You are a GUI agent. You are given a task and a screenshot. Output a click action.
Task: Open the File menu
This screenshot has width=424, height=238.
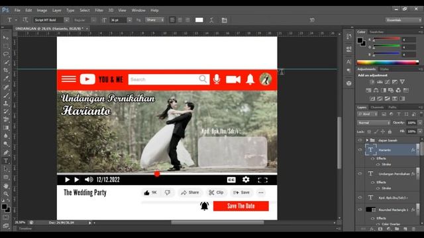pyautogui.click(x=17, y=11)
